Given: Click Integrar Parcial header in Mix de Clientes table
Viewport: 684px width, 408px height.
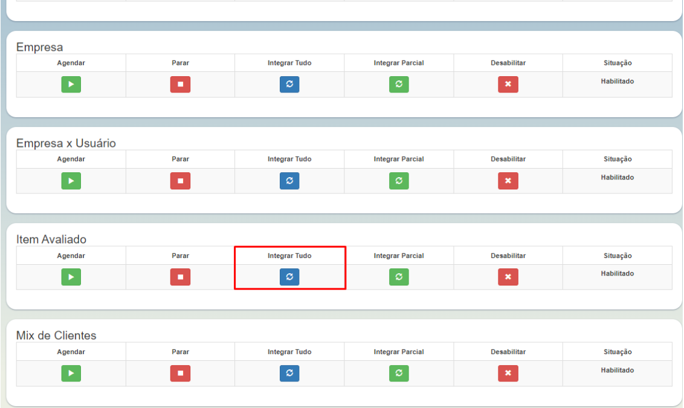Looking at the screenshot, I should coord(399,352).
